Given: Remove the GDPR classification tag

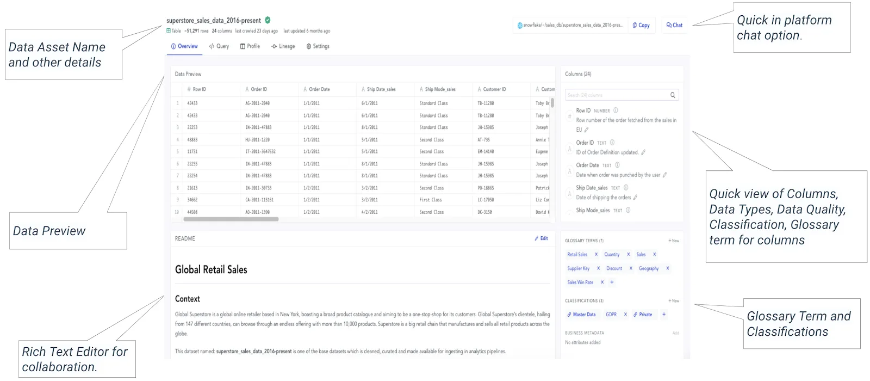Looking at the screenshot, I should point(625,314).
